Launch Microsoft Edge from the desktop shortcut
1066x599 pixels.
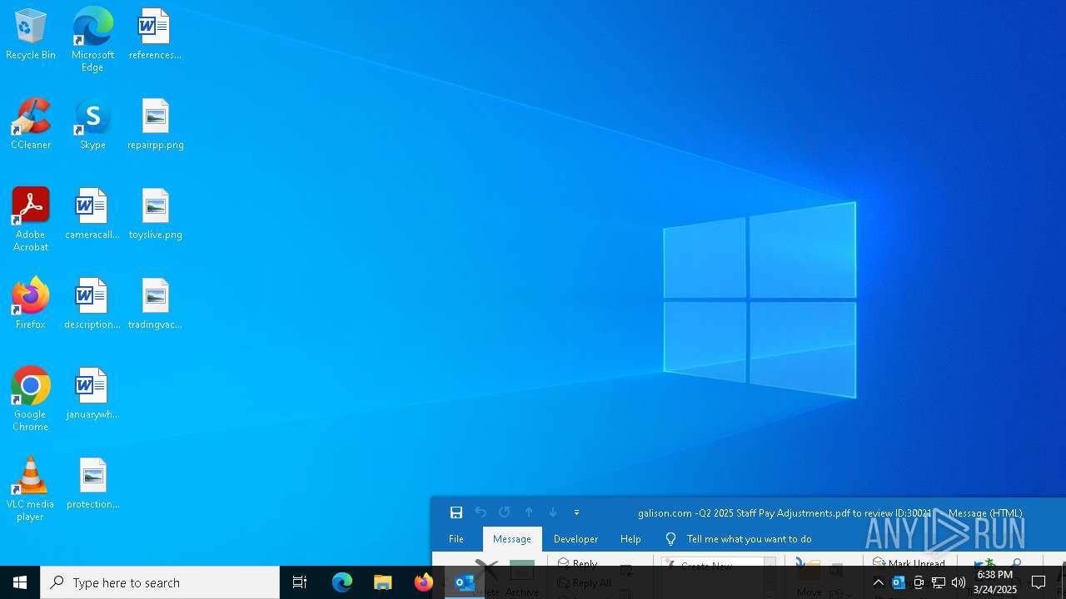(x=92, y=39)
